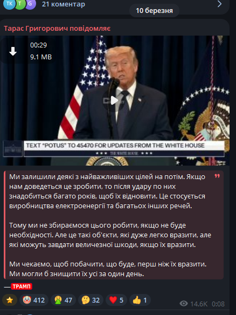Click the red ТРАМП tag
Viewport: 236px width, 315px height.
[x=22, y=286]
